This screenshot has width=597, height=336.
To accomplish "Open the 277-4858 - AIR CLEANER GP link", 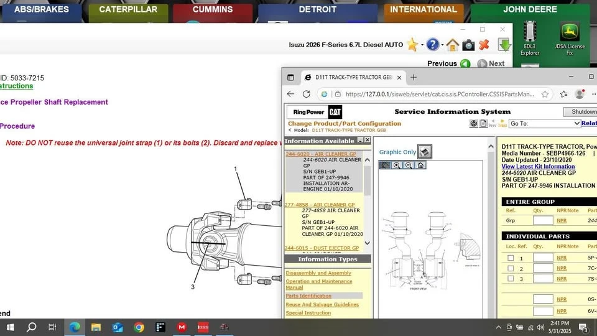I will (x=320, y=205).
